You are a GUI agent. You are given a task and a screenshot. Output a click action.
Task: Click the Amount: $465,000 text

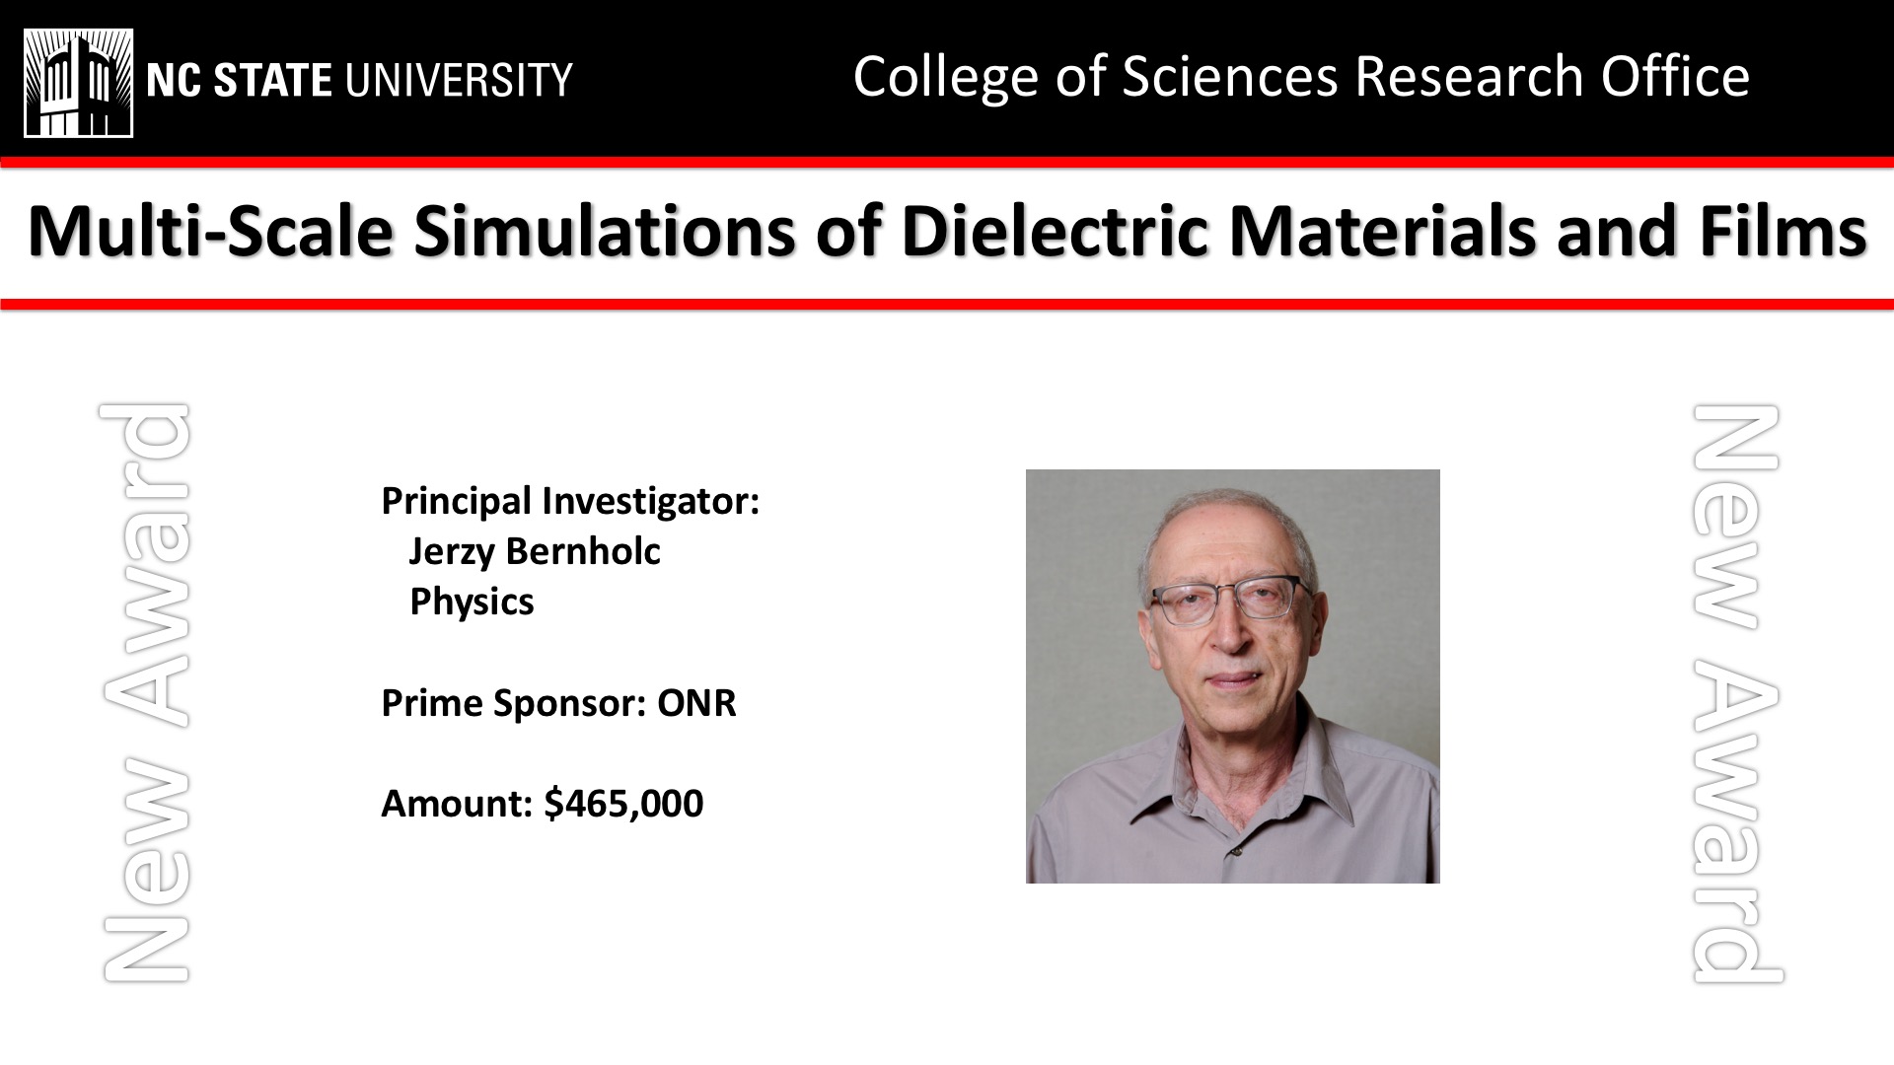click(543, 804)
